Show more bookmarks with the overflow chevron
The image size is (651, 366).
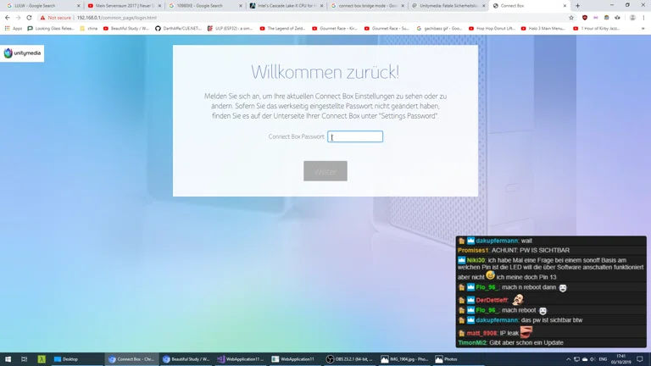point(643,28)
